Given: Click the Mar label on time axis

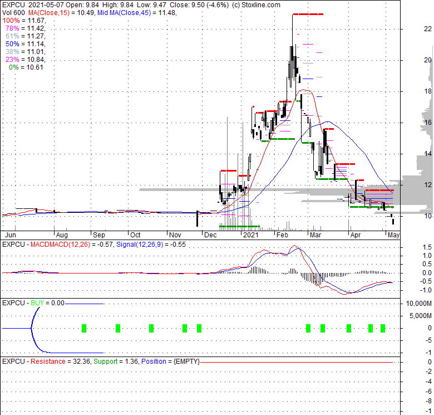Looking at the screenshot, I should [x=315, y=235].
